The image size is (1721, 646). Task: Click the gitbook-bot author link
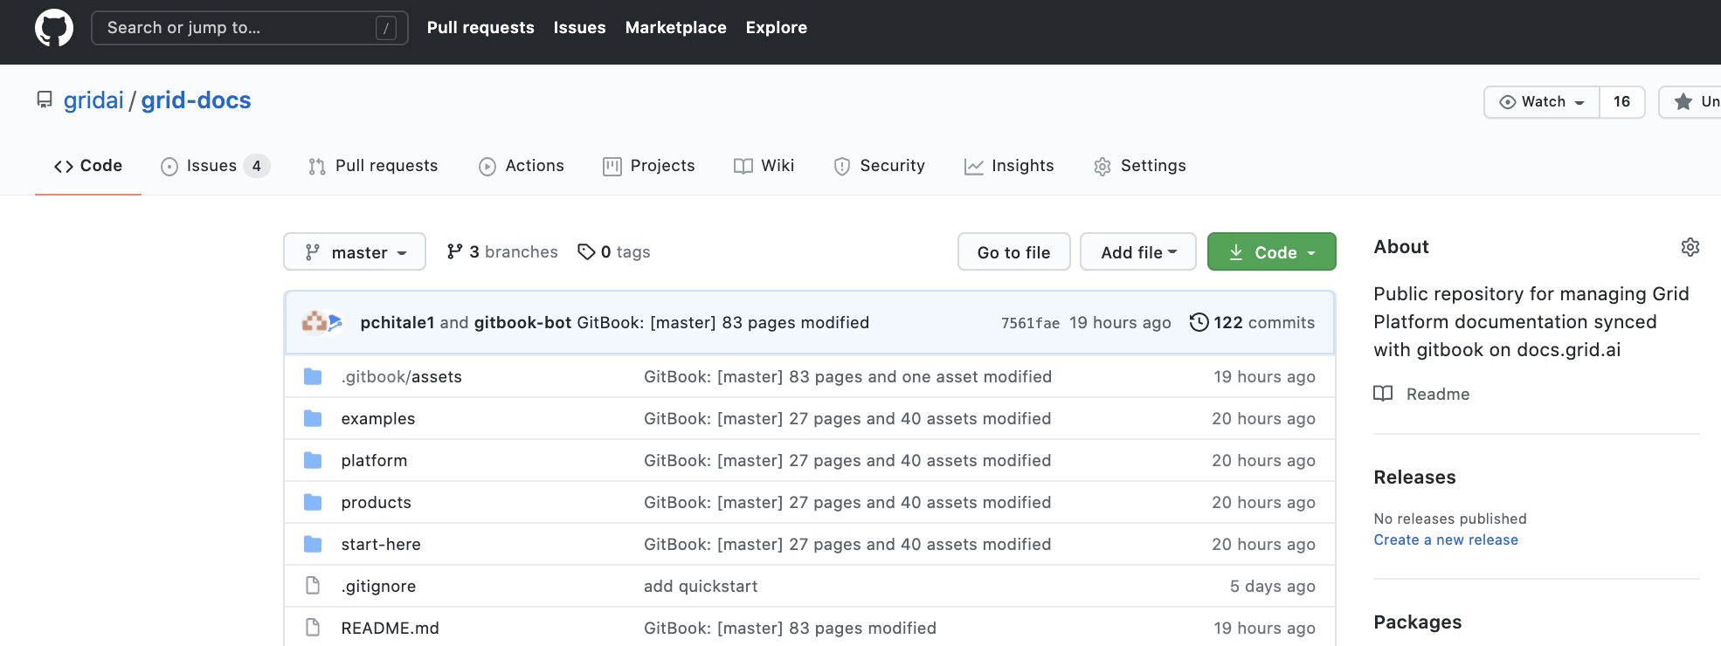(x=522, y=322)
